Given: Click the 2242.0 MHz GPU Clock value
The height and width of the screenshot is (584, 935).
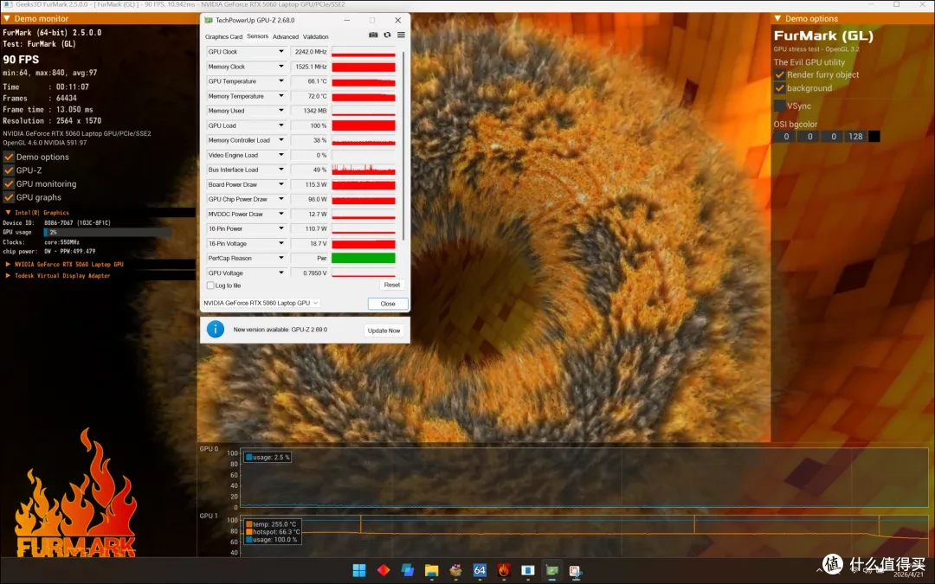Looking at the screenshot, I should [309, 52].
